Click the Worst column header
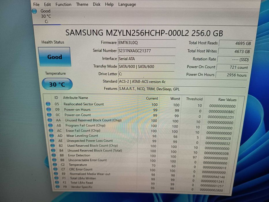The width and height of the screenshot is (269, 202). 175,99
